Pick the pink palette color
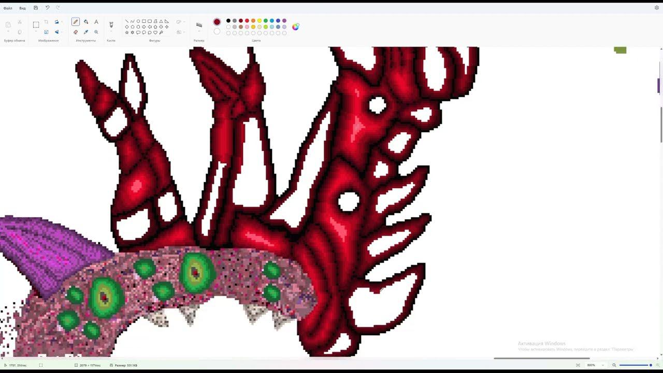Viewport: 663px width, 373px height. [x=247, y=27]
